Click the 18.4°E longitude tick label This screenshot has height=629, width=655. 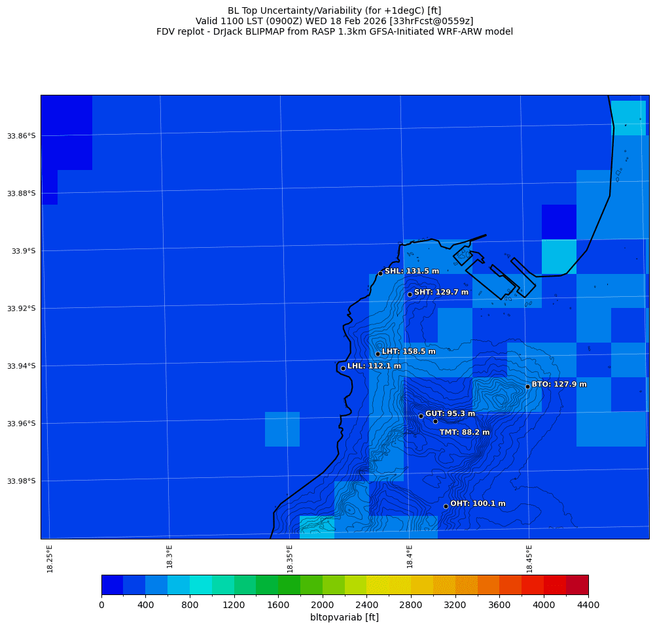(x=410, y=558)
